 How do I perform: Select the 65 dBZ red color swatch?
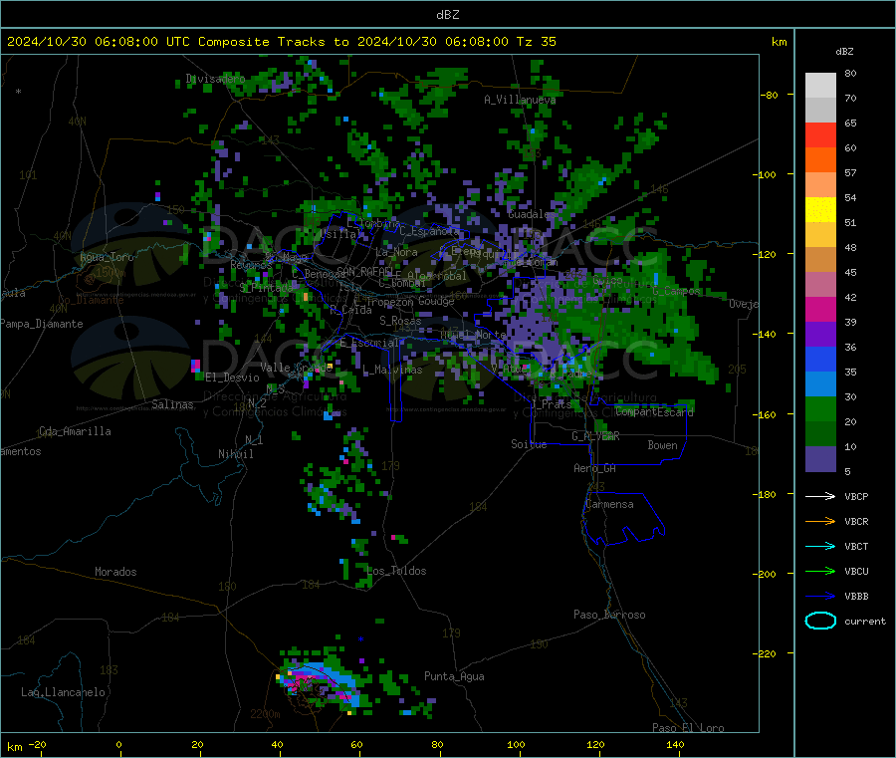[x=820, y=134]
